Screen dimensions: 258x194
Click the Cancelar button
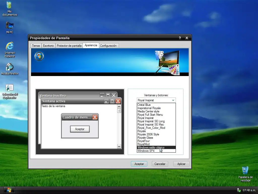pyautogui.click(x=160, y=164)
